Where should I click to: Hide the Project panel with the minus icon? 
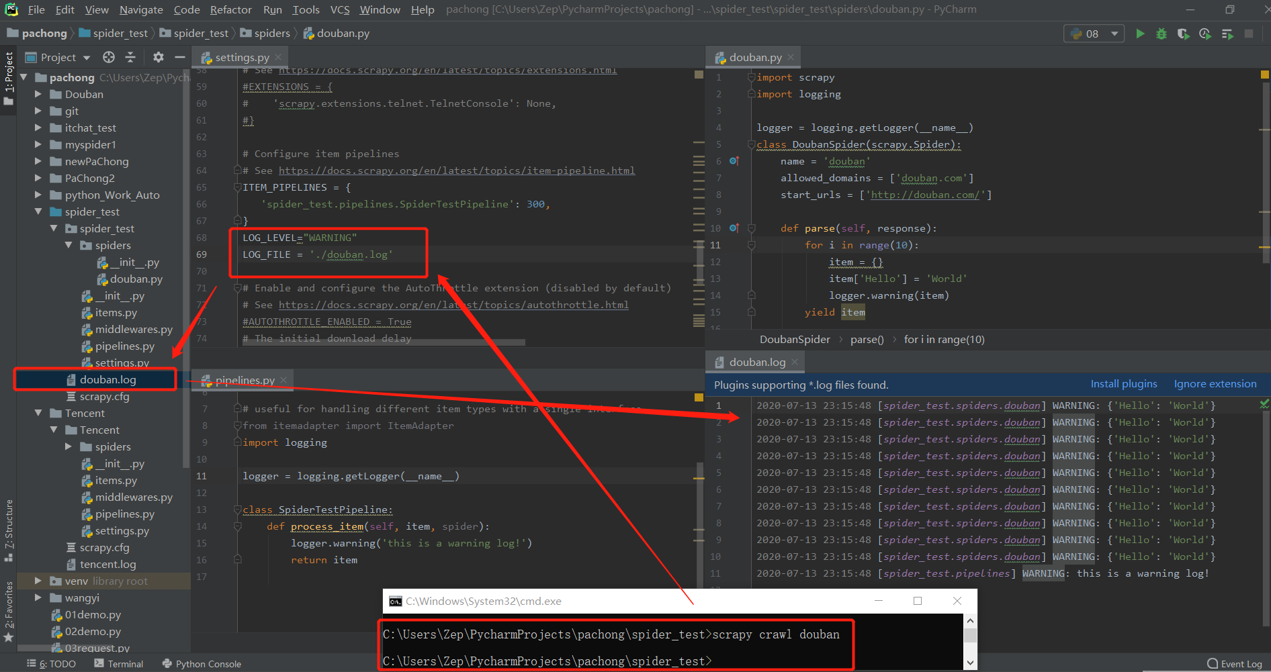coord(180,57)
